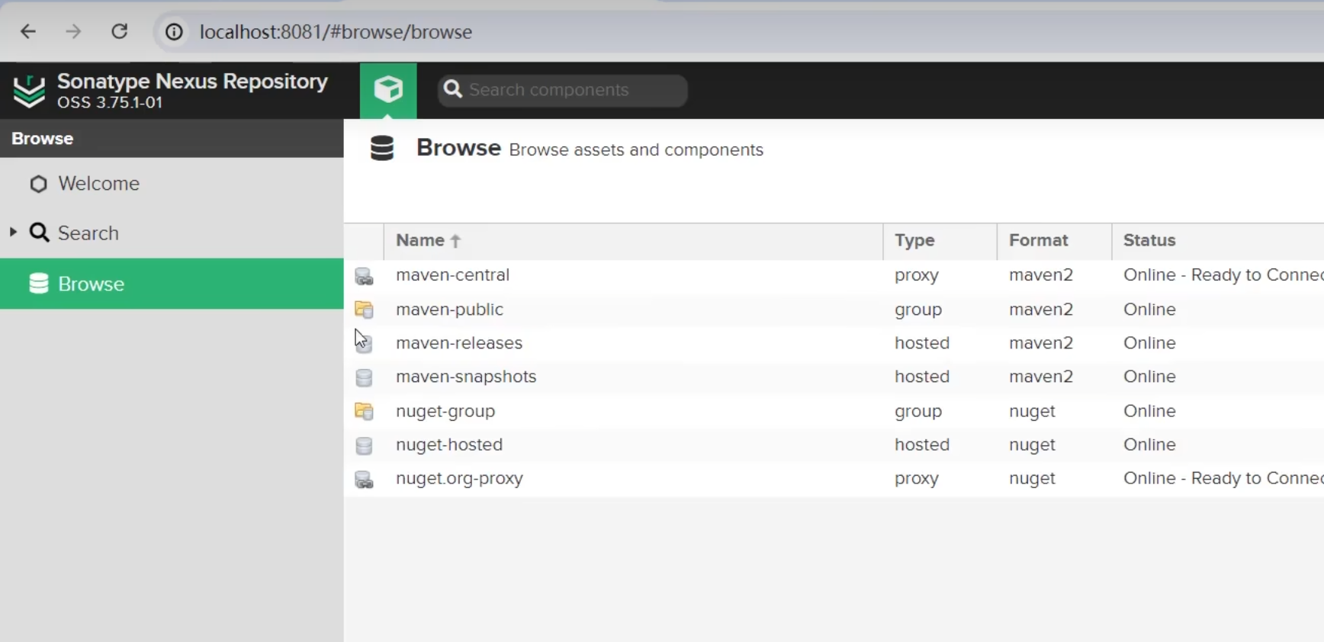Click the maven-public group folder icon

[365, 310]
